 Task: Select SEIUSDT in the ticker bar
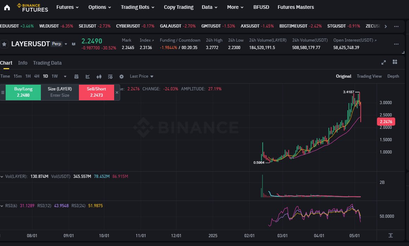click(x=95, y=26)
